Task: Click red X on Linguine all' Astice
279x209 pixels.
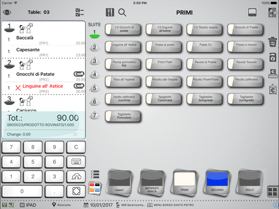Action: tap(18, 88)
